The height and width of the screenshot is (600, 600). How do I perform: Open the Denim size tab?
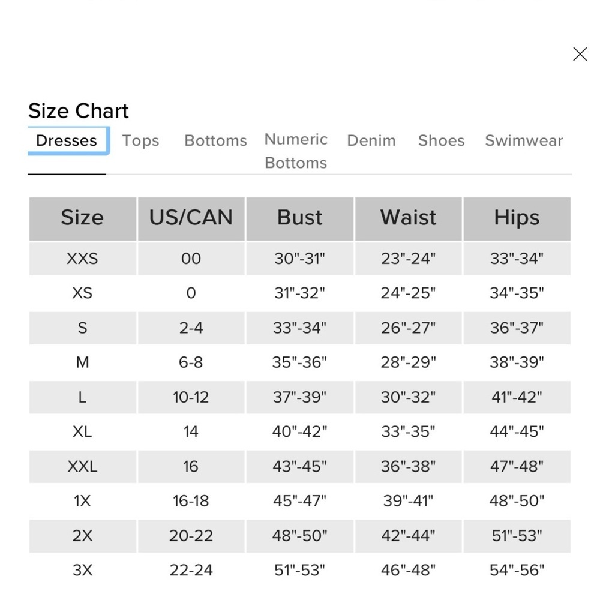[x=371, y=140]
